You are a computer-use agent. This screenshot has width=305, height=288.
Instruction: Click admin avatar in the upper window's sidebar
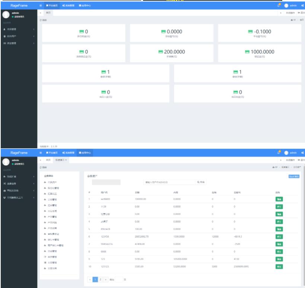point(6,15)
